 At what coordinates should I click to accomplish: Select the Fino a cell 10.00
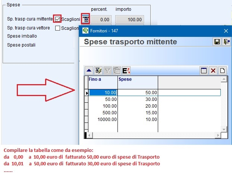[103, 93]
